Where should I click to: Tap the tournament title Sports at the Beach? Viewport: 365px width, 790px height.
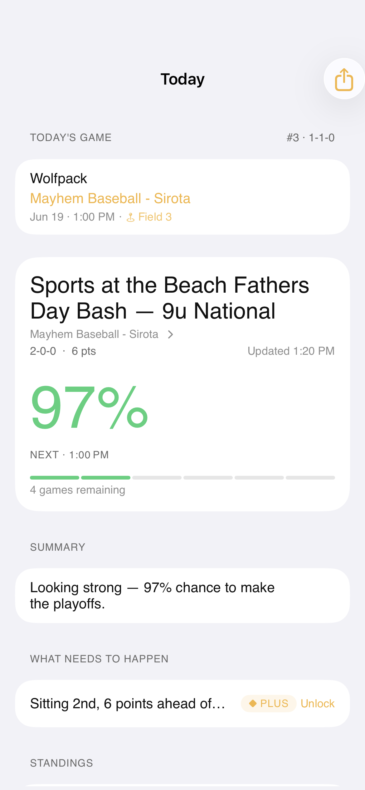170,298
